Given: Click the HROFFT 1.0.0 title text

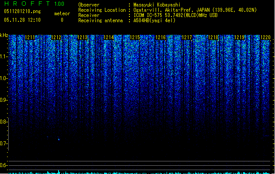Looking at the screenshot, I should [34, 3].
